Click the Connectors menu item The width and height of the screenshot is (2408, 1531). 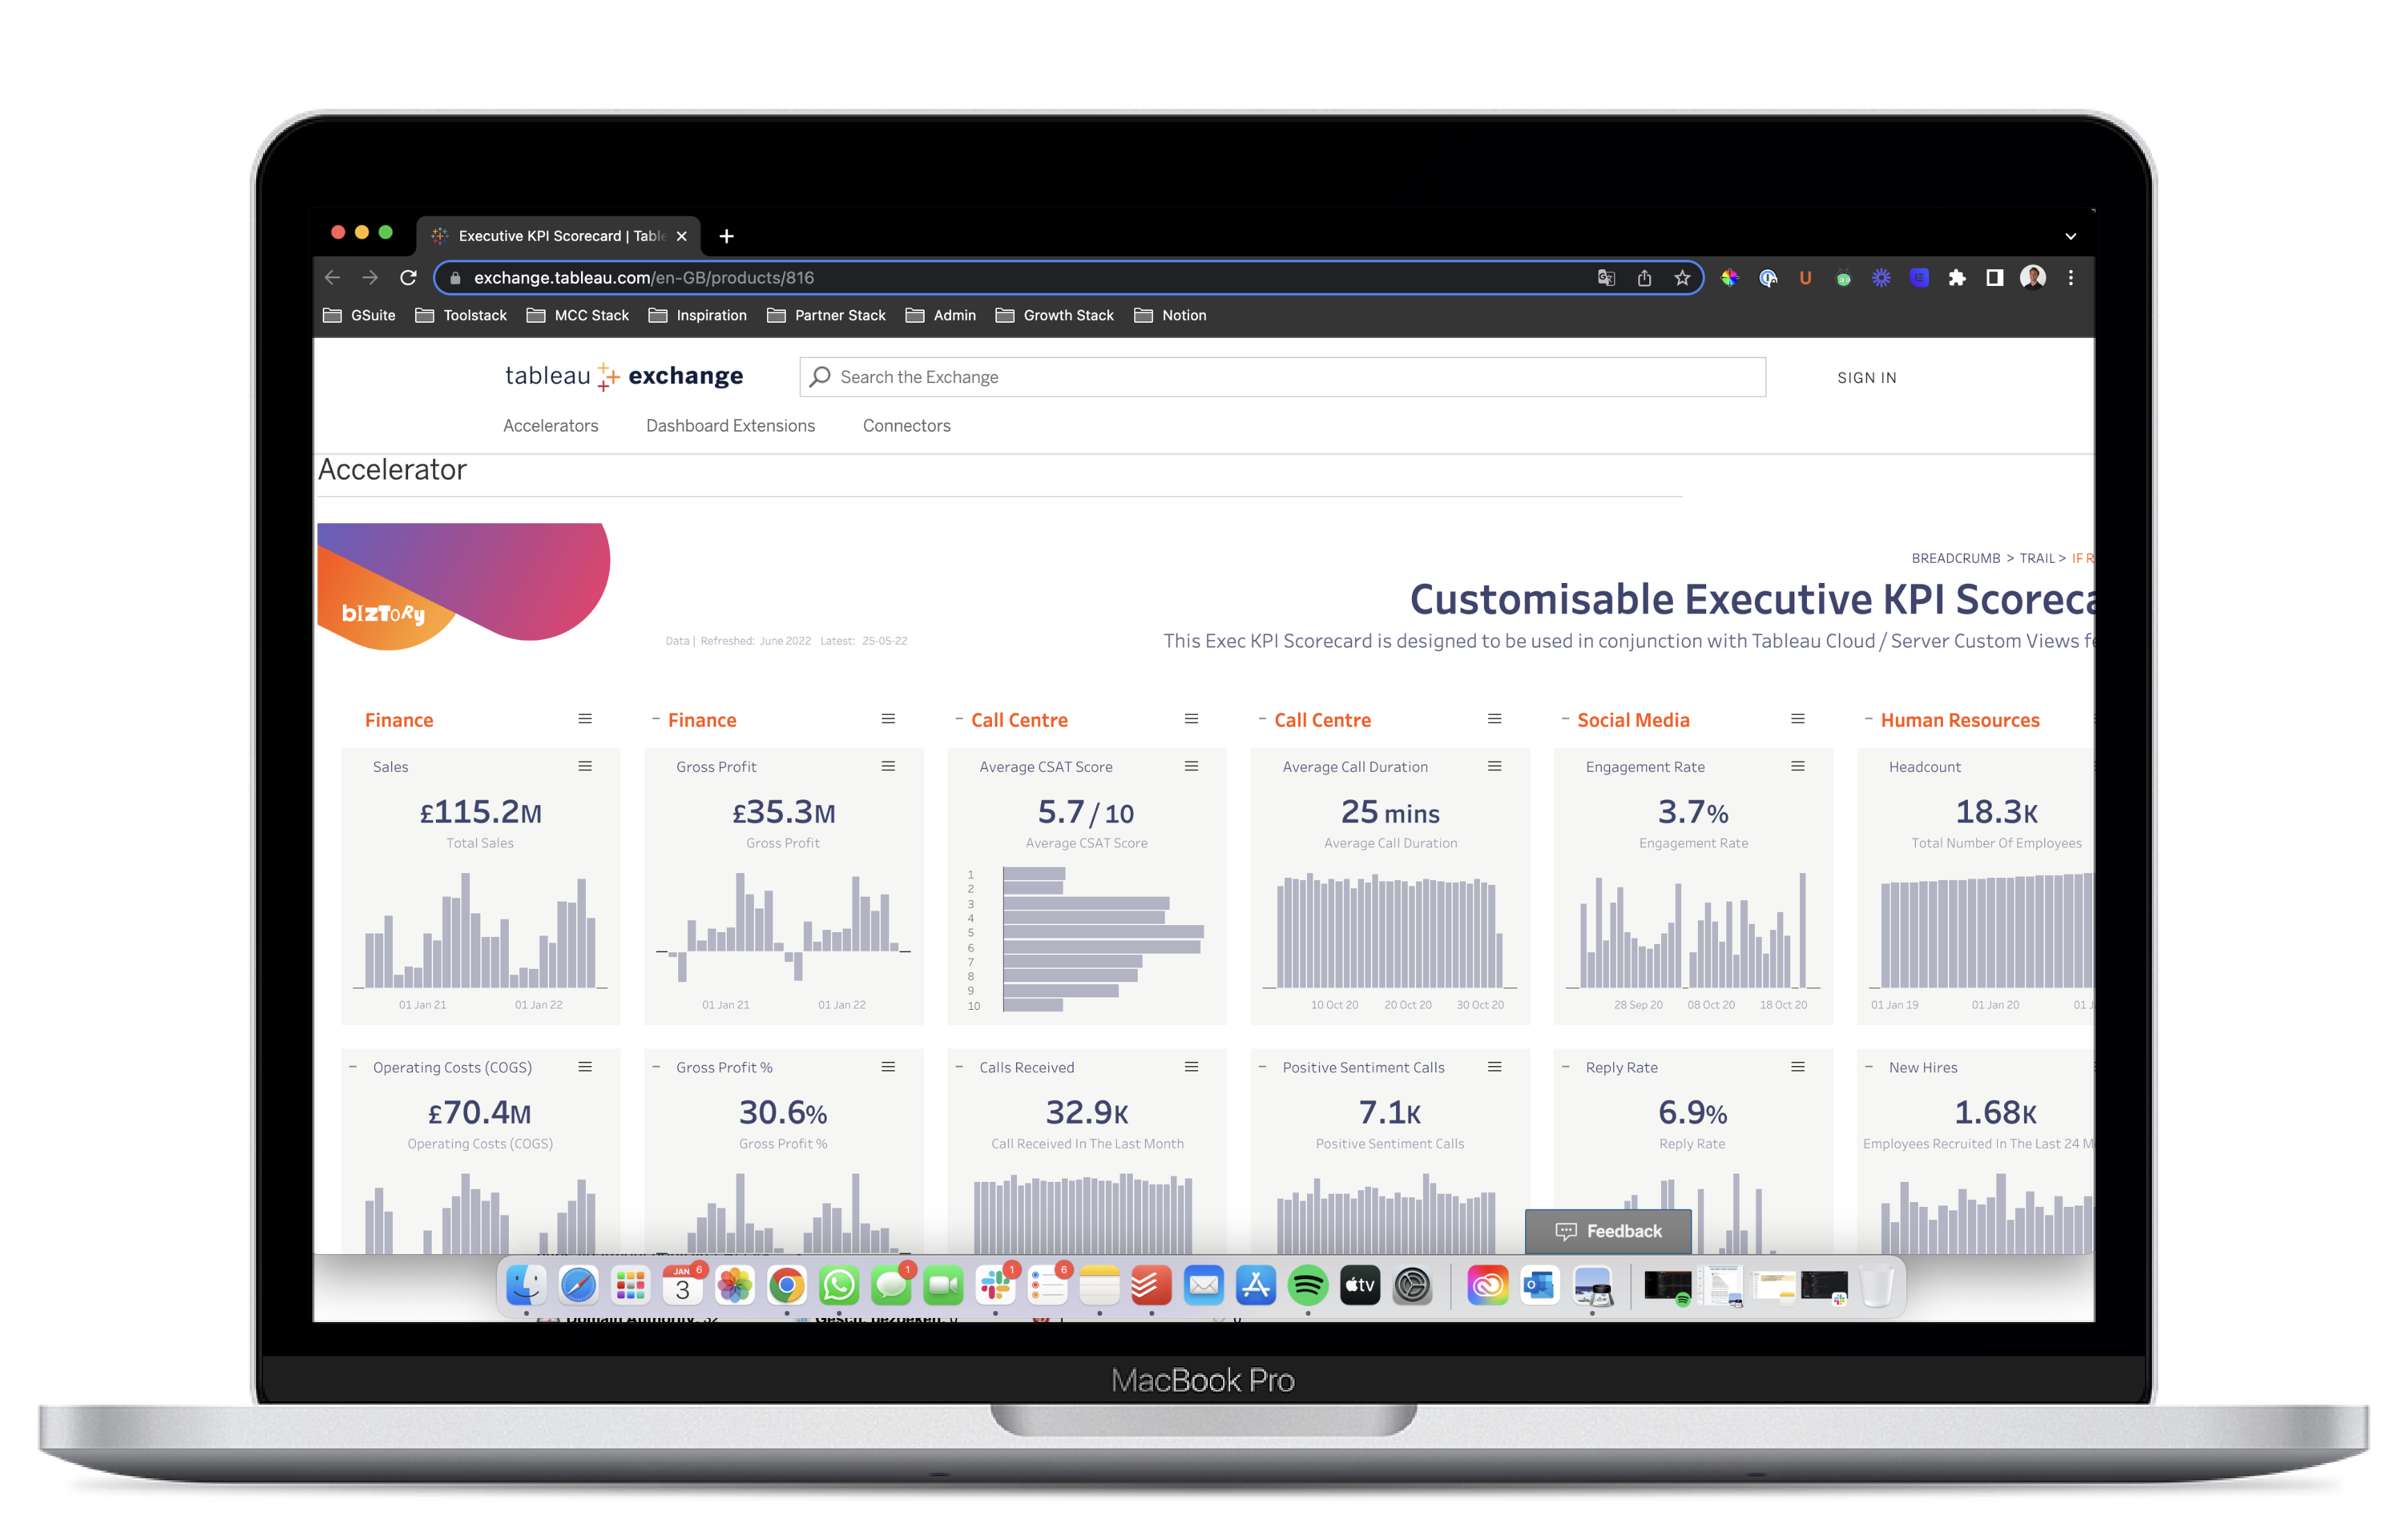(906, 425)
